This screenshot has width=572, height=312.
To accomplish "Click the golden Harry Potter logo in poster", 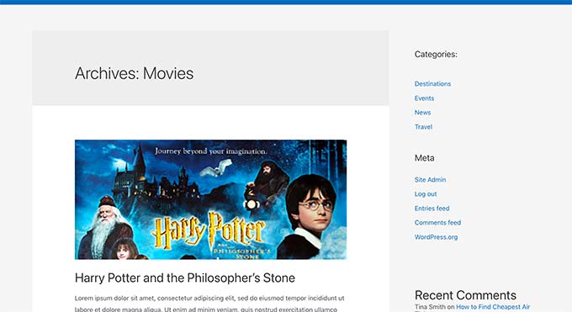I will 209,230.
